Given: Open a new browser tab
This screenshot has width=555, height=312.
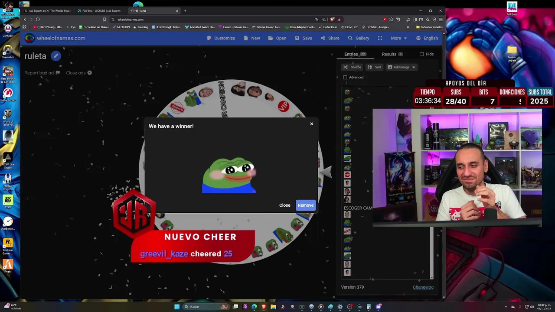Looking at the screenshot, I should (185, 11).
